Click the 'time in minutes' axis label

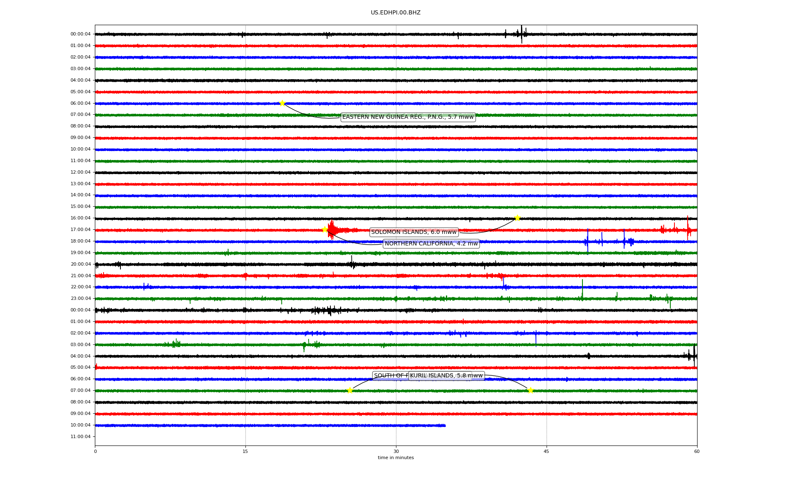(x=396, y=458)
